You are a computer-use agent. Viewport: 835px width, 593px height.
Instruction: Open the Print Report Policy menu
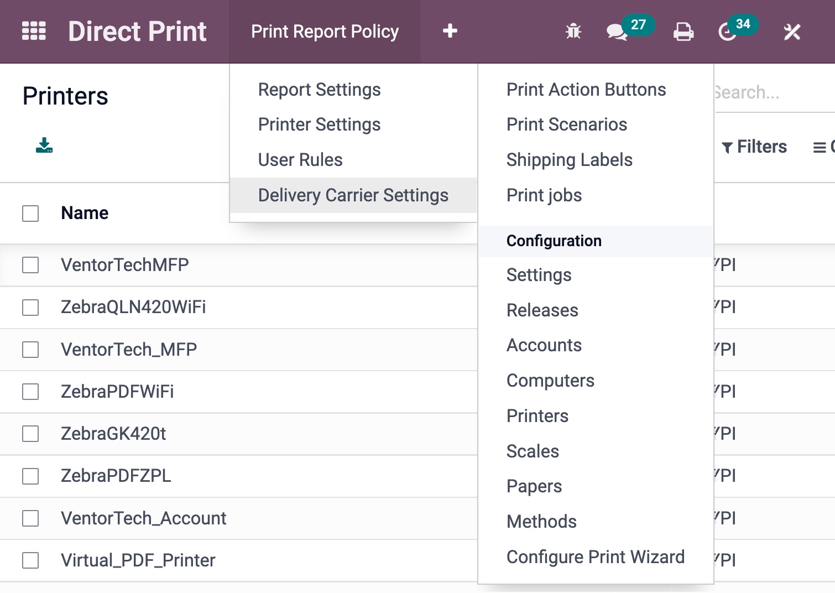click(325, 32)
